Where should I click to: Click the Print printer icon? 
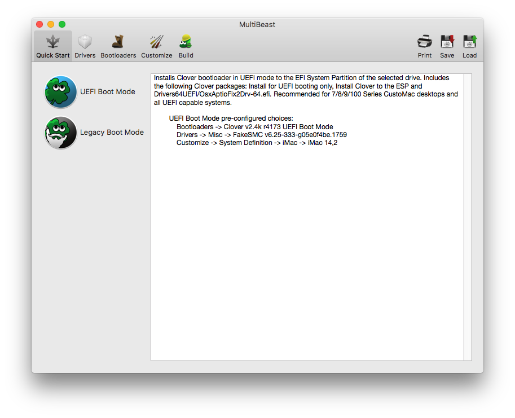point(425,42)
